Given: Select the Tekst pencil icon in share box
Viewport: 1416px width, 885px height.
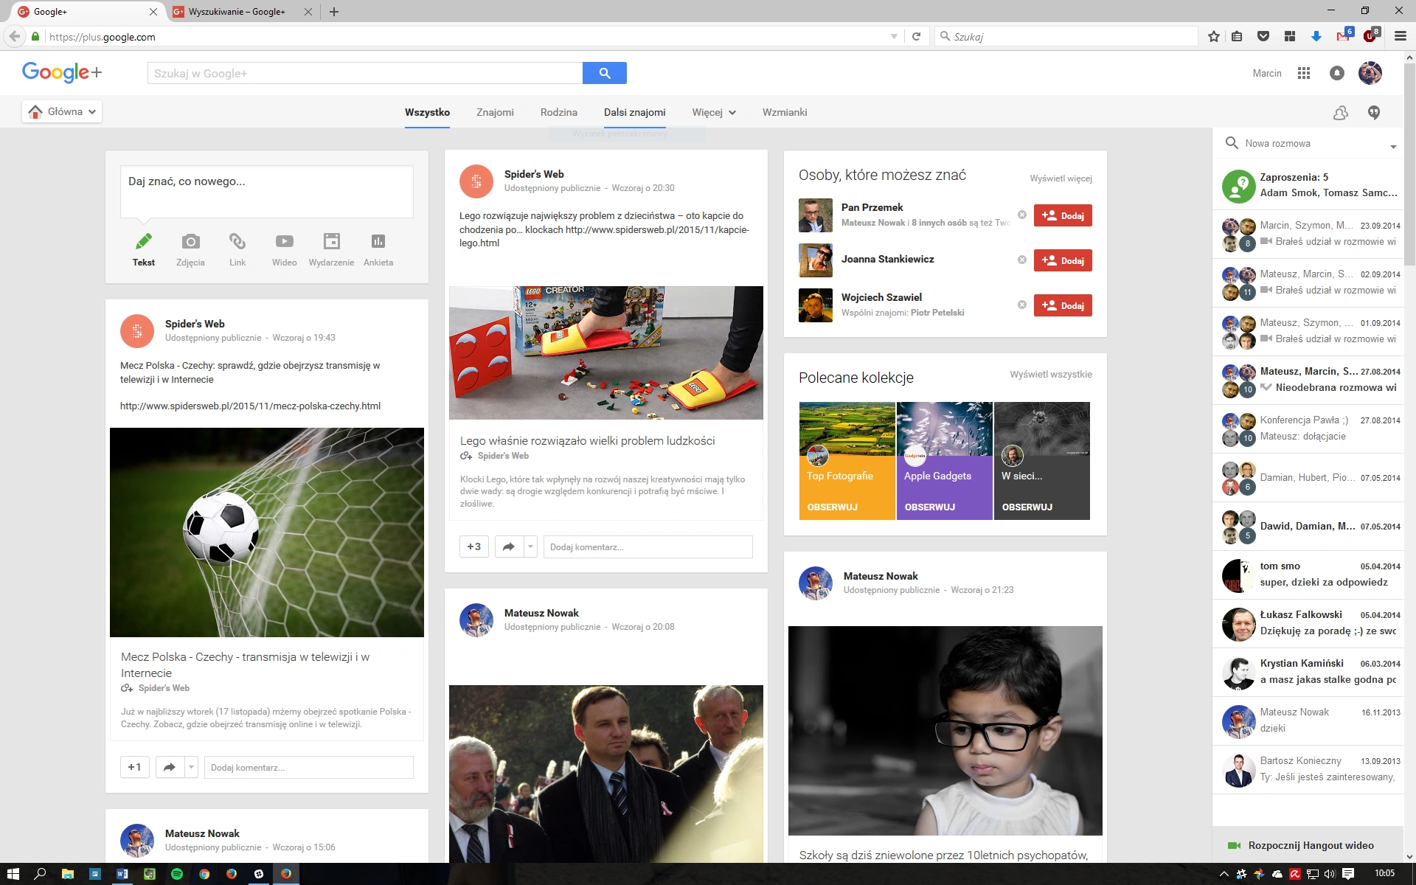Looking at the screenshot, I should coord(144,241).
